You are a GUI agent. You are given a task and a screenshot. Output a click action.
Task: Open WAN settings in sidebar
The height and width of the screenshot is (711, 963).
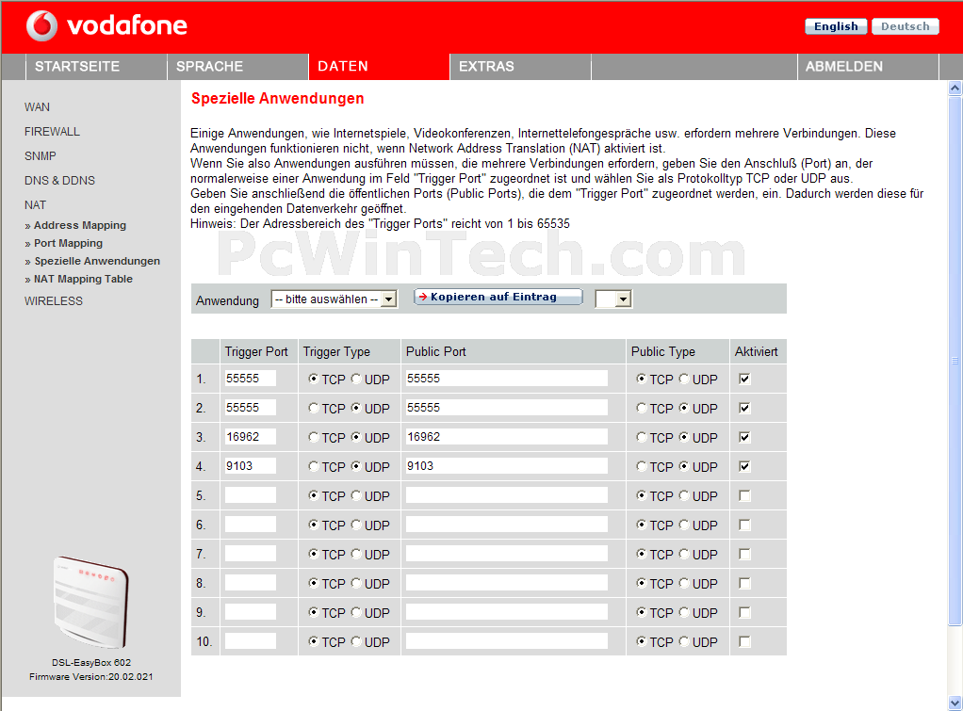pyautogui.click(x=37, y=106)
